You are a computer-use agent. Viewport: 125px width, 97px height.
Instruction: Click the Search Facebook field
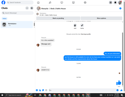coord(20,3)
